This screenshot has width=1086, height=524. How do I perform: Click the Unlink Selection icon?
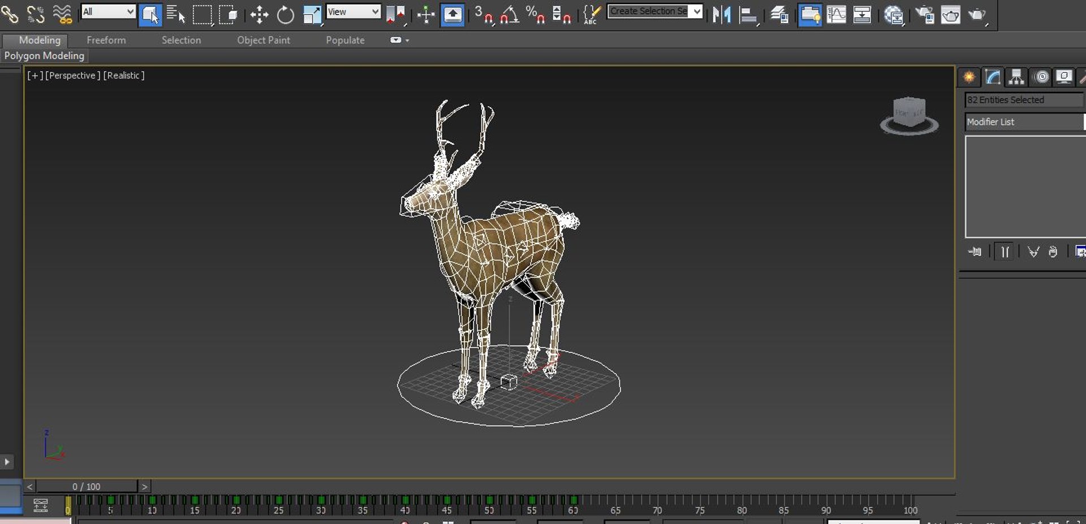[x=36, y=14]
